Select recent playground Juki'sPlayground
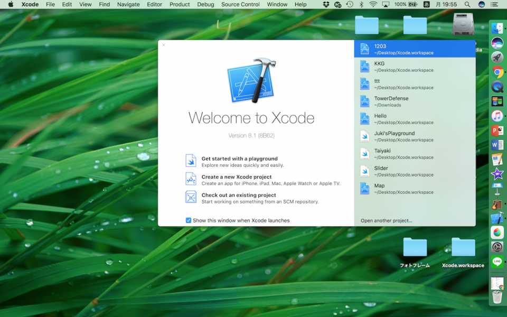Screen dimensions: 507x317 pos(415,136)
